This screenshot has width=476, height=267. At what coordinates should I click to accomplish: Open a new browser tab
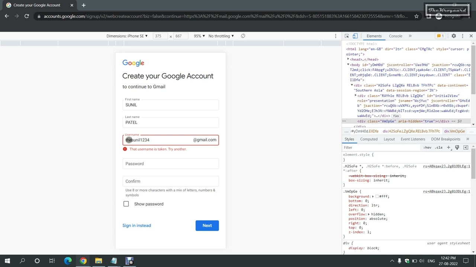click(x=83, y=5)
